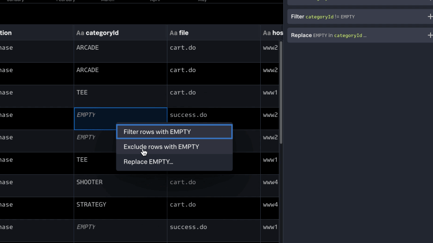Click the Aa type icon for file column
This screenshot has width=433, height=243.
click(x=173, y=33)
